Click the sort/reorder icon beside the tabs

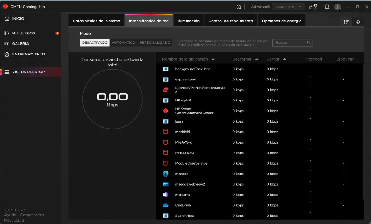point(346,22)
